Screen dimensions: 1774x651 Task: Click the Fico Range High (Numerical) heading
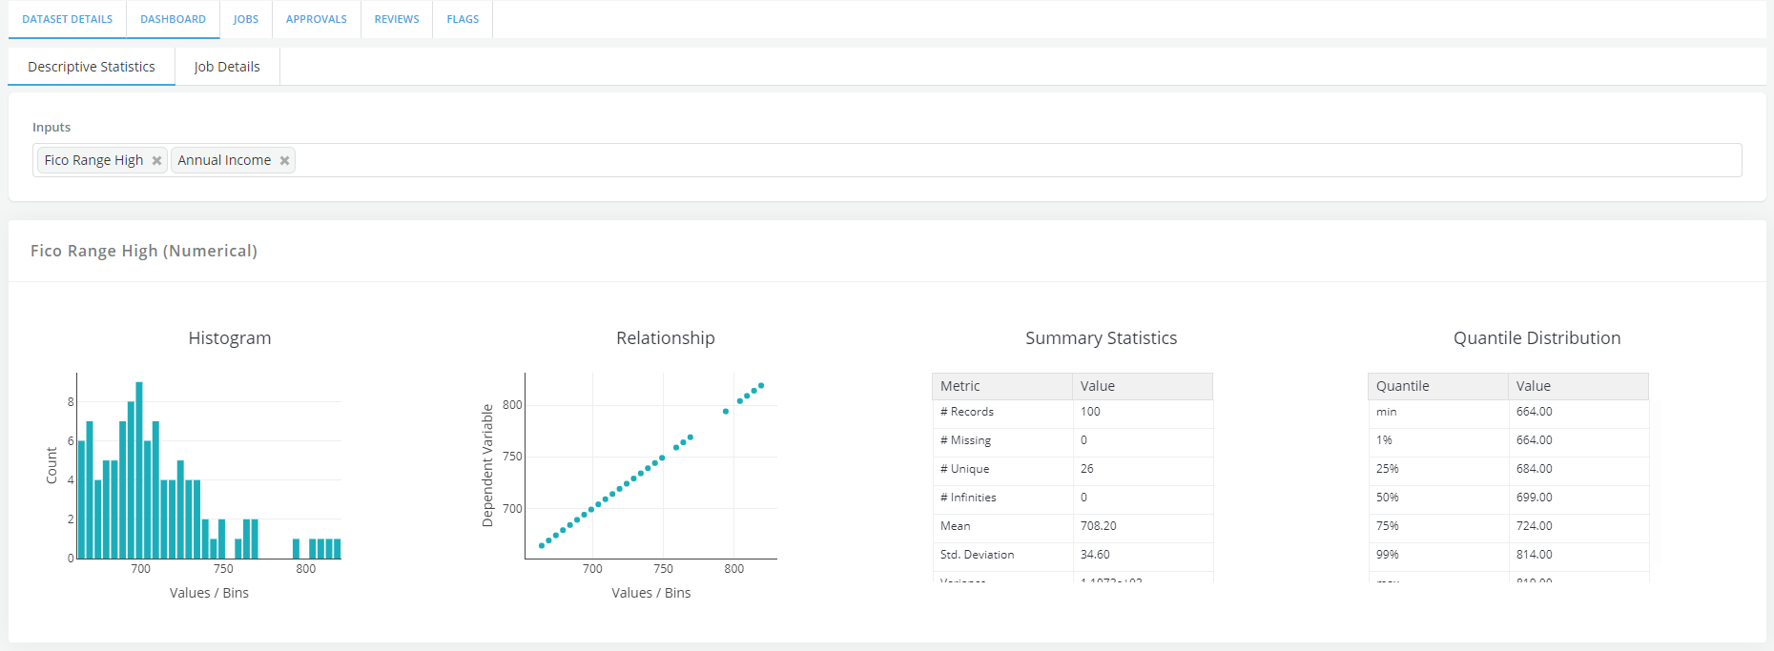tap(144, 251)
